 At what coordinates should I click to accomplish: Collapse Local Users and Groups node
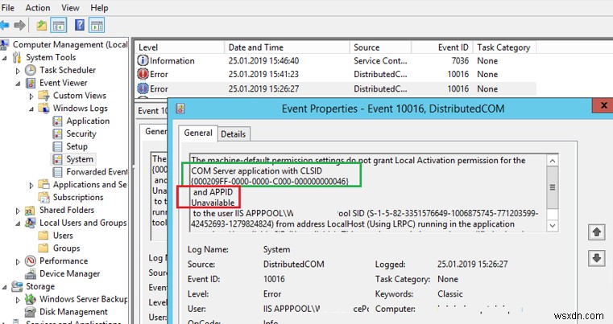click(18, 224)
